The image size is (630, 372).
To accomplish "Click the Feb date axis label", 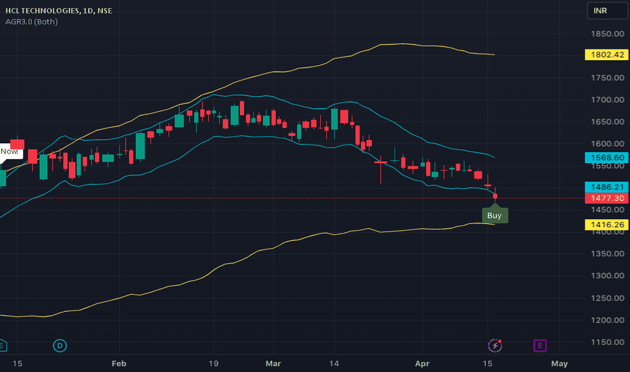I will click(x=119, y=364).
